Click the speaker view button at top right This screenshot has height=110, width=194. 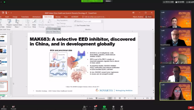coord(180,2)
